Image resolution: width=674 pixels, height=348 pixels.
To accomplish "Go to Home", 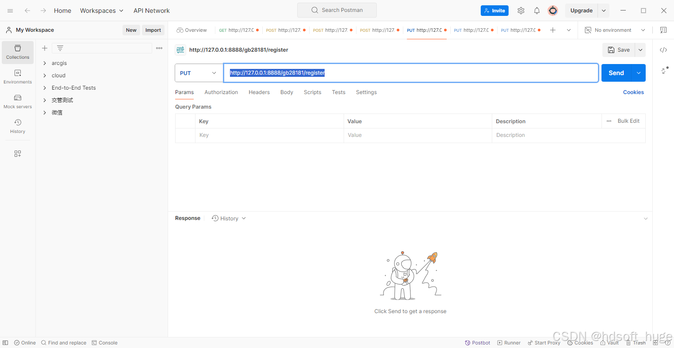I will (62, 11).
